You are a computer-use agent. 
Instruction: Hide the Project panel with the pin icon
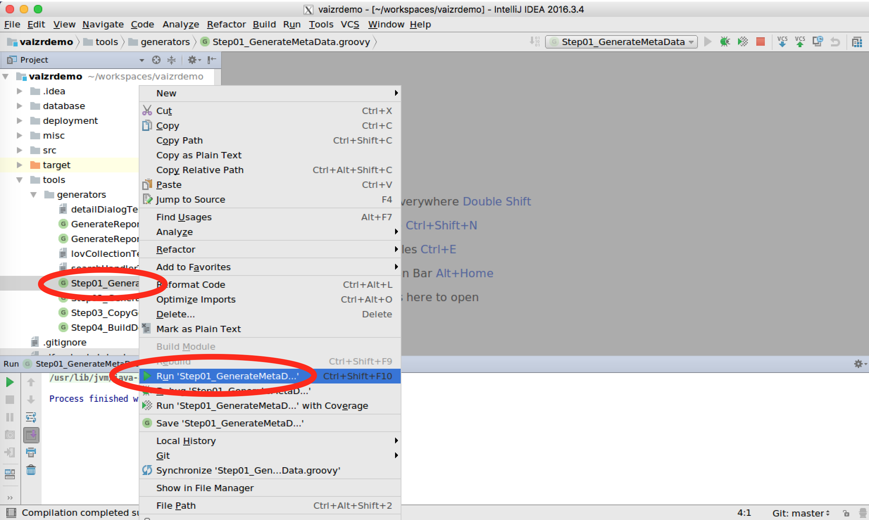coord(212,60)
